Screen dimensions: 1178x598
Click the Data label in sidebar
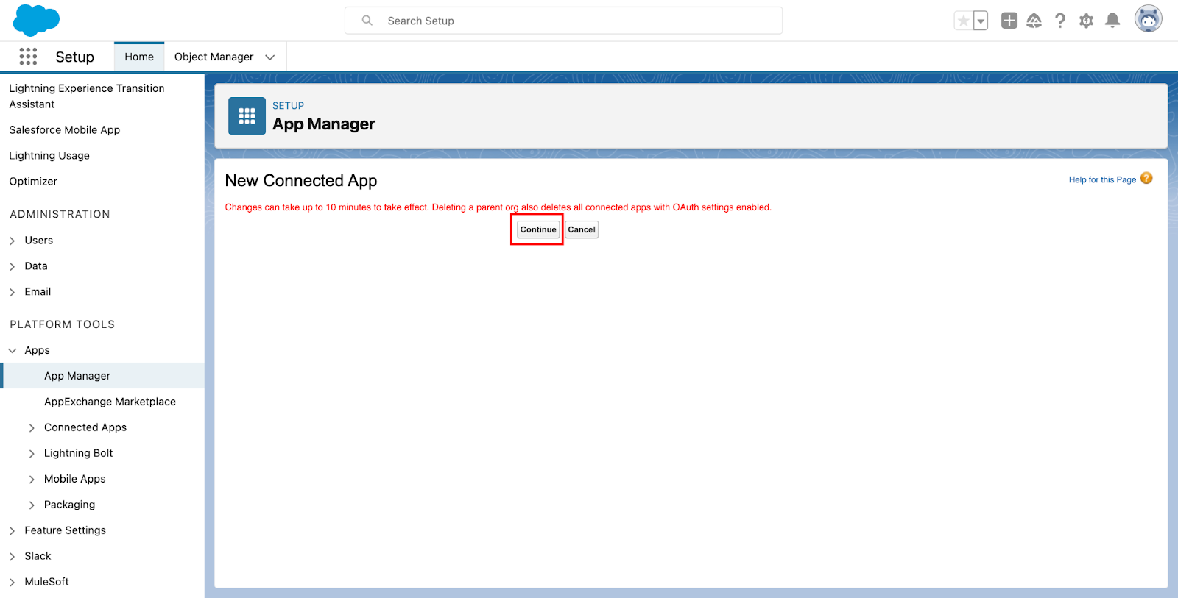tap(36, 266)
